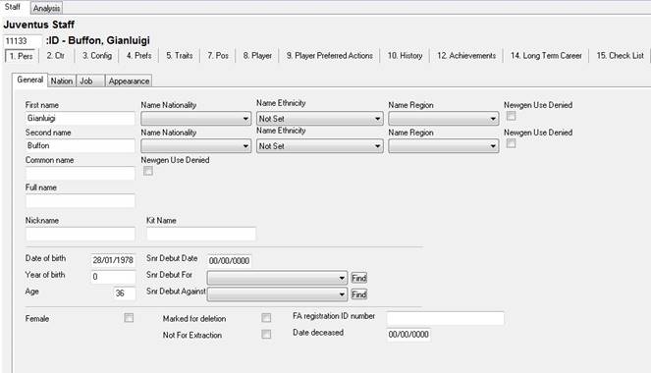651x373 pixels.
Task: Toggle Second name Newgen Use Denied checkbox
Action: coord(512,143)
